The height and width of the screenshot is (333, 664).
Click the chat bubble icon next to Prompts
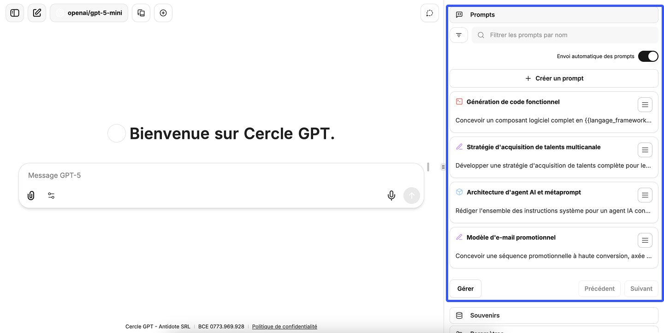click(x=459, y=15)
